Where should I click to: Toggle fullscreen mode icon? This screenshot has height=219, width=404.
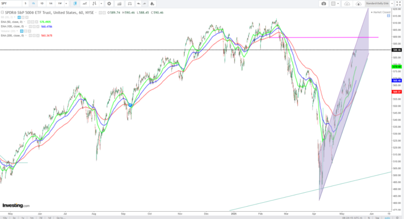(x=398, y=3)
